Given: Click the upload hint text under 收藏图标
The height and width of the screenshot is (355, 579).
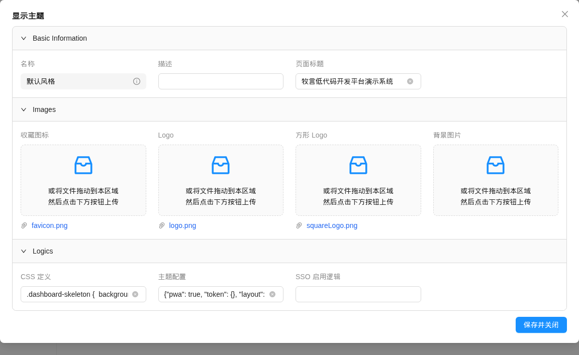Looking at the screenshot, I should point(83,196).
